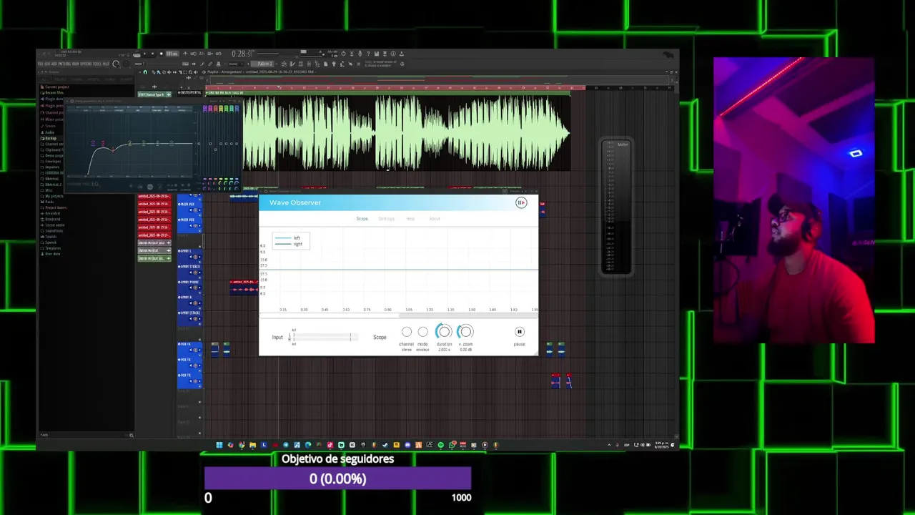The height and width of the screenshot is (515, 915).
Task: Open the main snap (none) dropdown
Action: pyautogui.click(x=236, y=64)
